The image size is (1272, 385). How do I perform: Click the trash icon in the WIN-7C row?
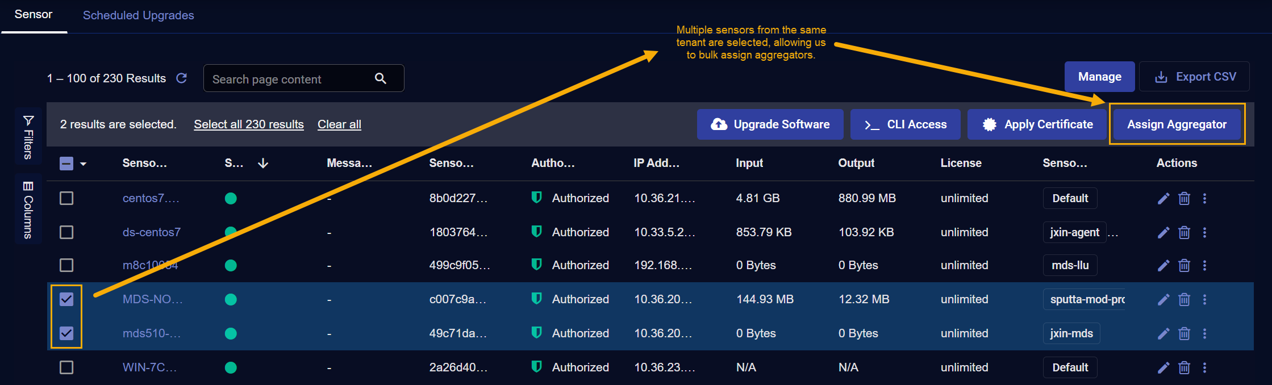(x=1184, y=367)
